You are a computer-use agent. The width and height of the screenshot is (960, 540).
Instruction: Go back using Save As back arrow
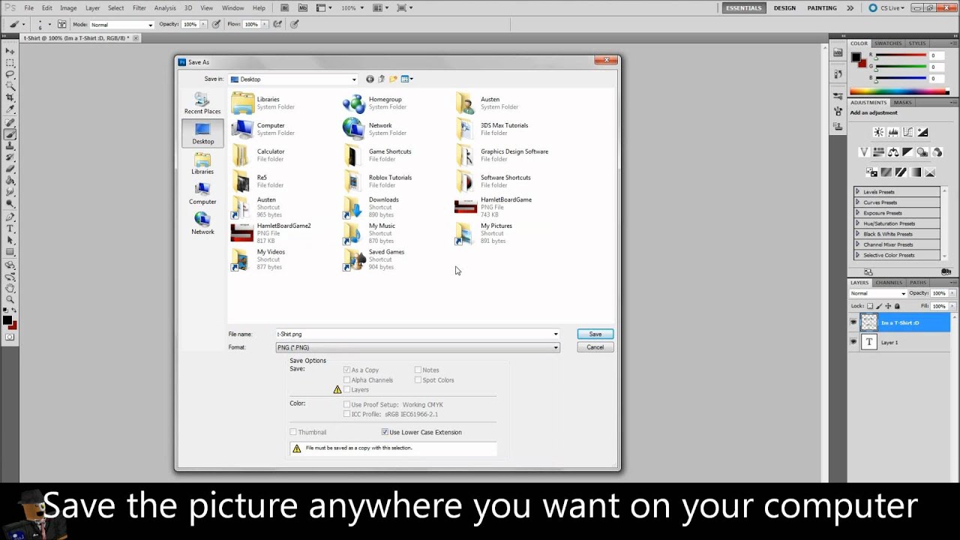(x=370, y=79)
